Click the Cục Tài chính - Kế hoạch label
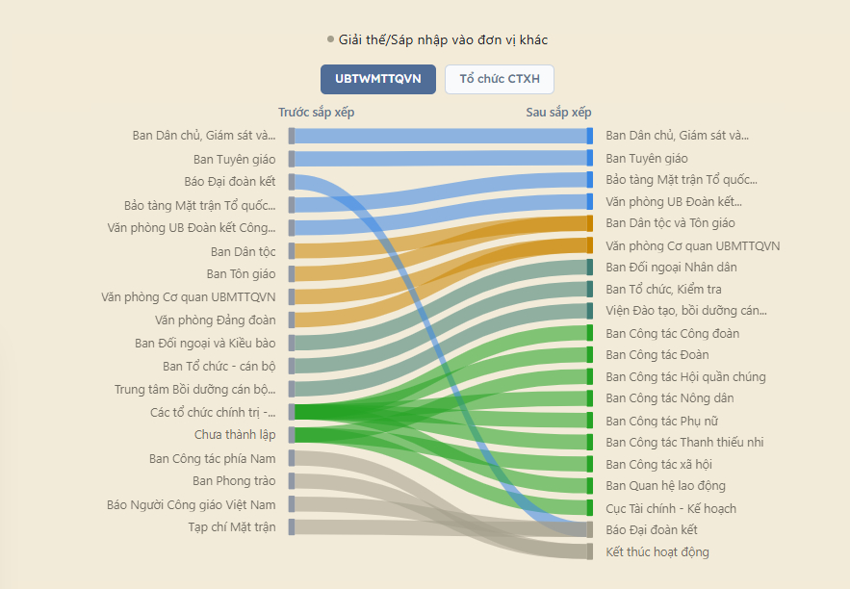Image resolution: width=850 pixels, height=589 pixels. [671, 508]
